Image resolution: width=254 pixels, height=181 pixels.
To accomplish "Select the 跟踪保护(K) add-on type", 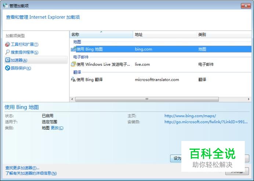I will (x=21, y=68).
